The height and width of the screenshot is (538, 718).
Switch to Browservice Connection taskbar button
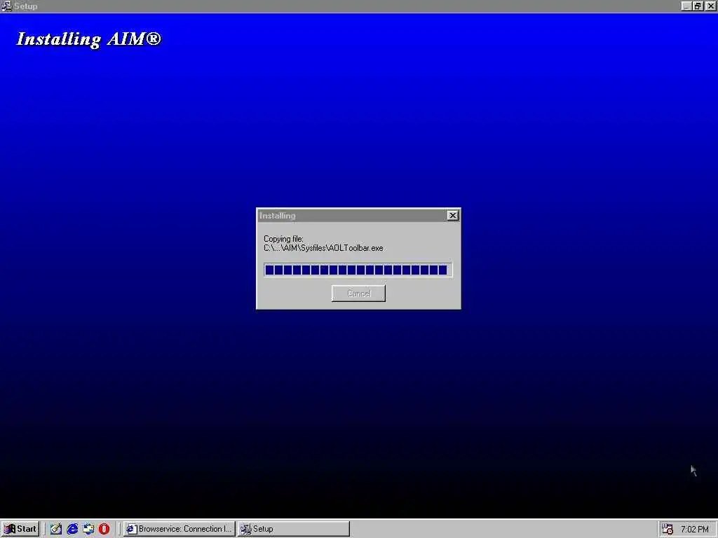pyautogui.click(x=179, y=529)
